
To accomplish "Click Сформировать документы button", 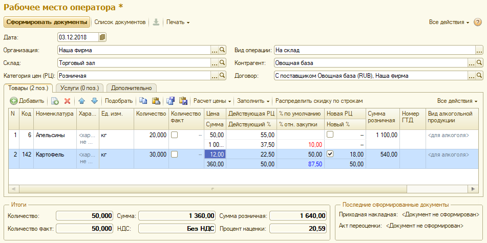I will 47,23.
